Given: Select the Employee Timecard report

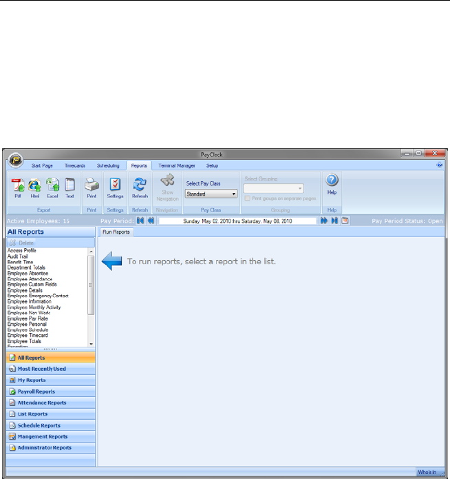Looking at the screenshot, I should coord(28,336).
